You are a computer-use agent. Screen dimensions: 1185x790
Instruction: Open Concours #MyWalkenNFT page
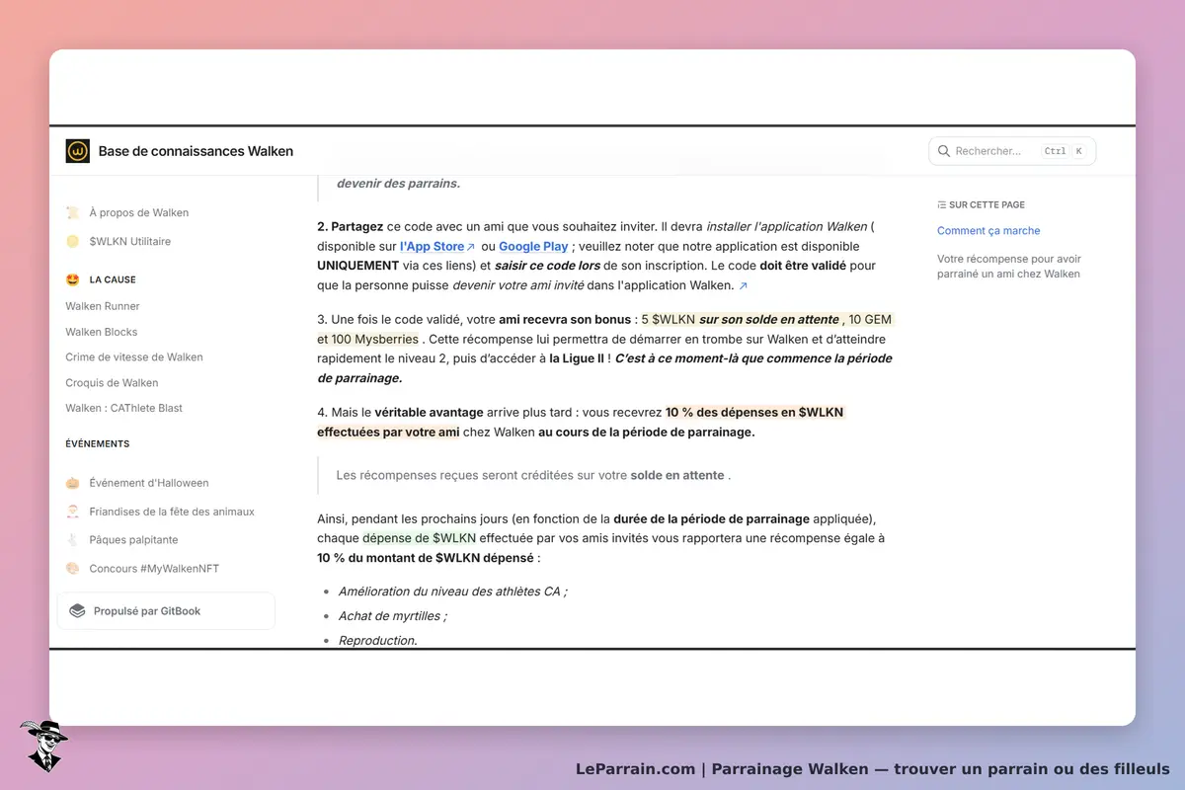coord(155,569)
